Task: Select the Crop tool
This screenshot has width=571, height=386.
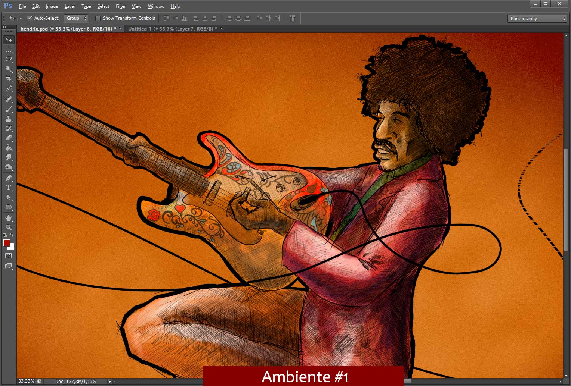Action: click(x=9, y=79)
